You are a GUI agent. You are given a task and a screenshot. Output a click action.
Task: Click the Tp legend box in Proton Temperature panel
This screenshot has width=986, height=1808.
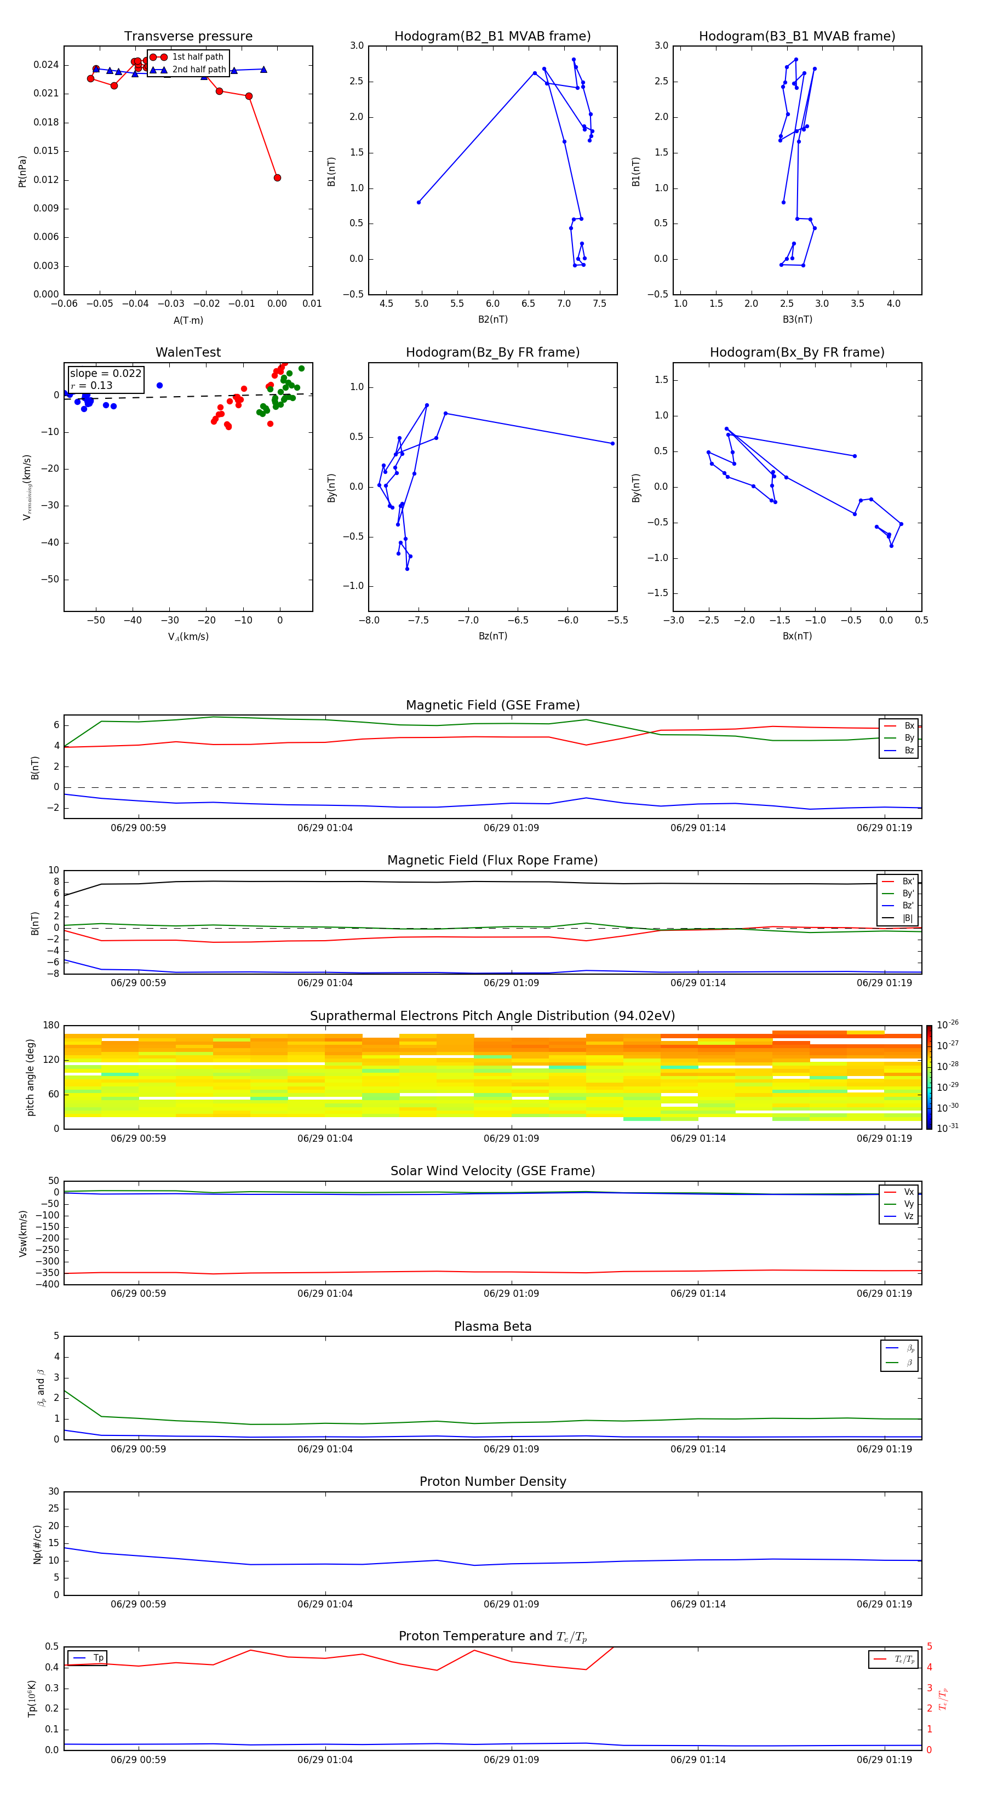tap(87, 1658)
